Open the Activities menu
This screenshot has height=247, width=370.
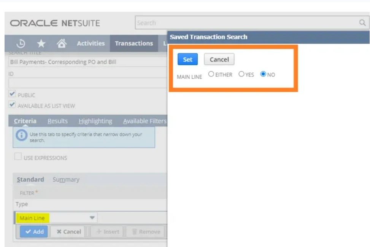(91, 43)
